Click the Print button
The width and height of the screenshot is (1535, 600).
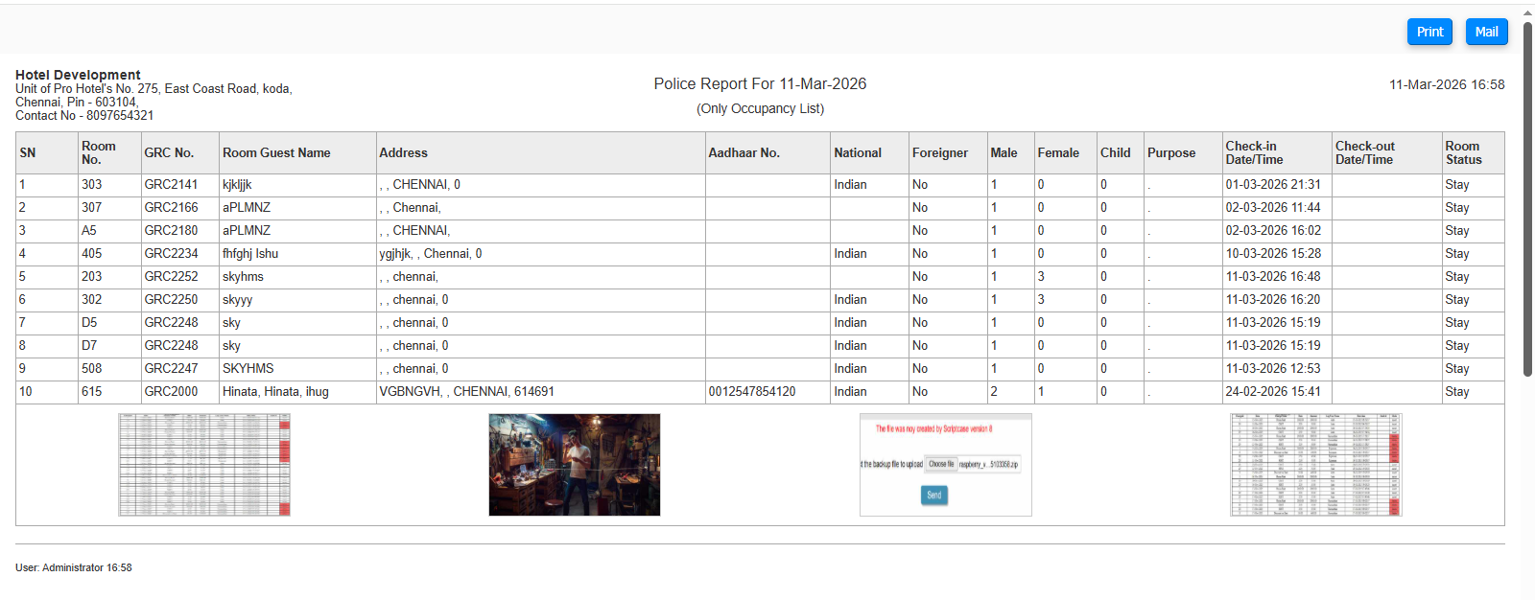pyautogui.click(x=1429, y=32)
